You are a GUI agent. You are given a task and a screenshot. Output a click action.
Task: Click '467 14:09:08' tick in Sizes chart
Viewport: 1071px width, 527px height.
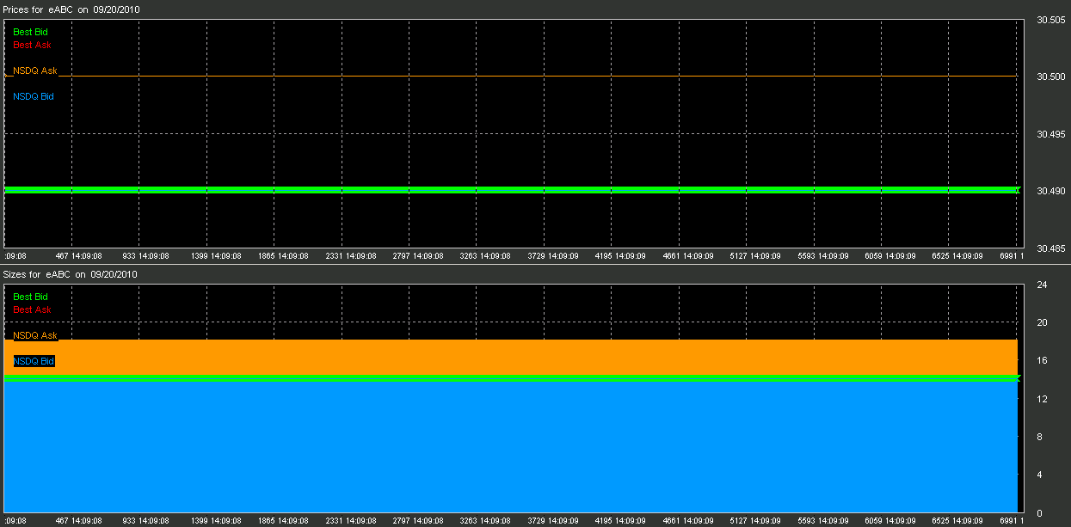click(x=79, y=521)
